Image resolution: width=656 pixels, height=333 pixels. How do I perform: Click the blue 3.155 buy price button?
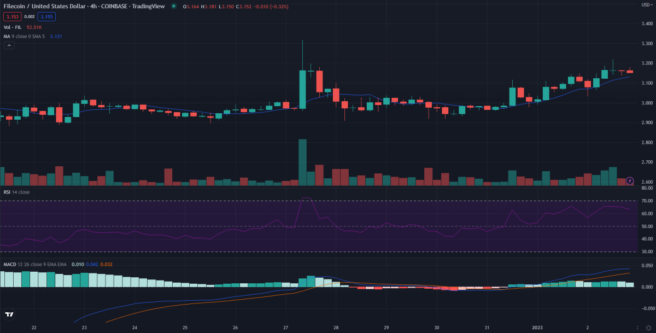point(47,17)
